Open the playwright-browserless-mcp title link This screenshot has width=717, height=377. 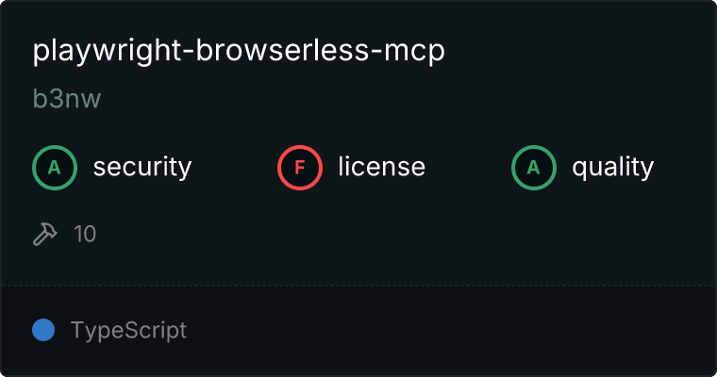(239, 50)
